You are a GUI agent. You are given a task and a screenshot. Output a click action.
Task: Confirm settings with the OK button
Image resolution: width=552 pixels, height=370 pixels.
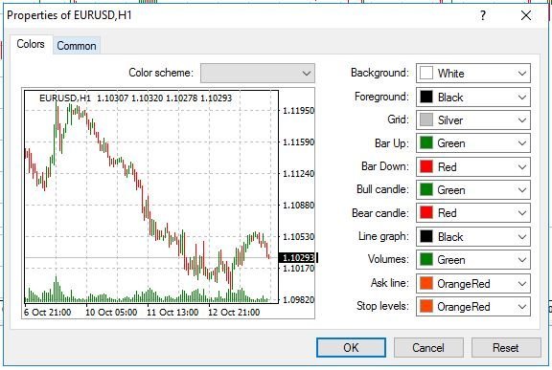point(351,348)
